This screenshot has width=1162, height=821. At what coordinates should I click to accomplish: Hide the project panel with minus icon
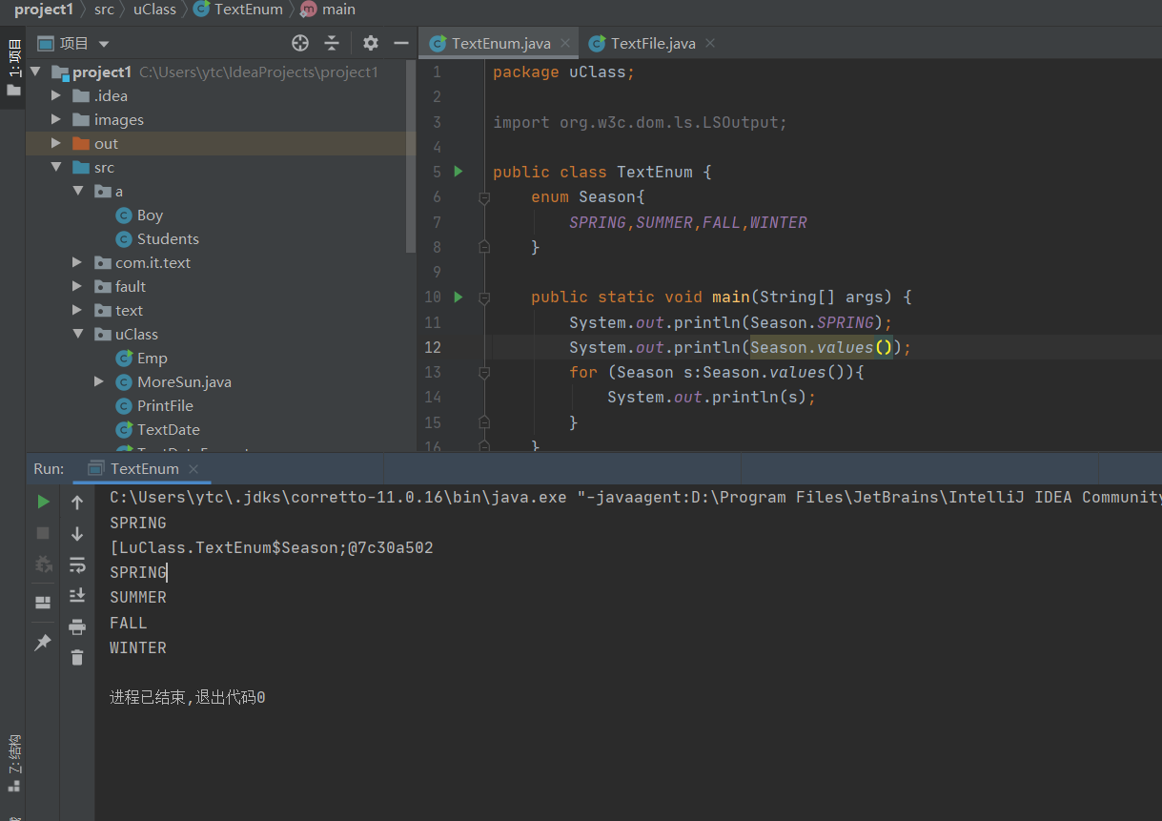401,43
